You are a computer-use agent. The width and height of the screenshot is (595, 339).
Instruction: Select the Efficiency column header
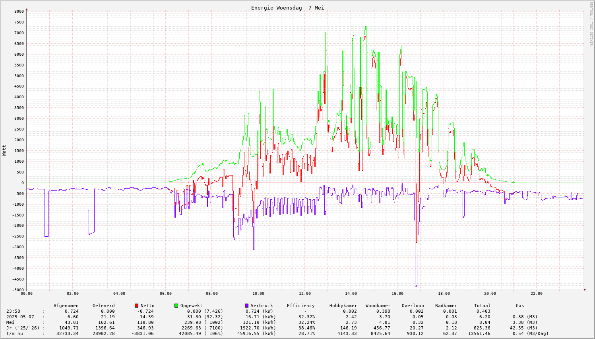click(x=300, y=306)
